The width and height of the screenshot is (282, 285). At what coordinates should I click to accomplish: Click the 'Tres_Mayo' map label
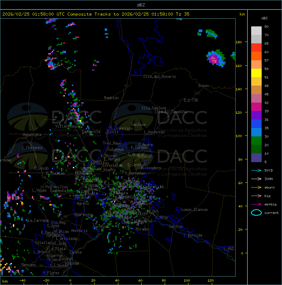112,143
